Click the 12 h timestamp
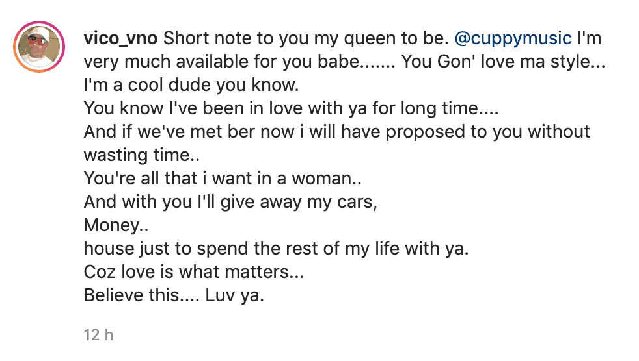The image size is (639, 361). 98,335
